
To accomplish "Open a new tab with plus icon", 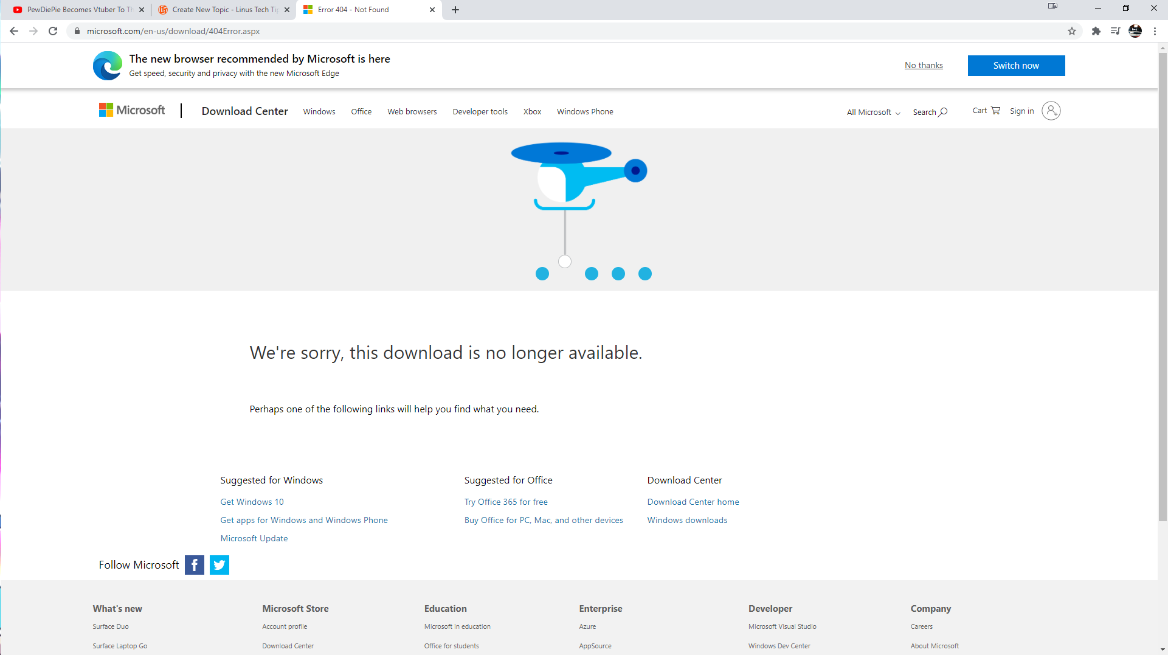I will (455, 10).
